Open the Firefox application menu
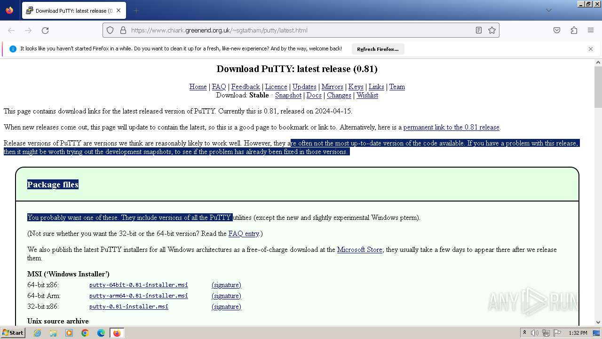The image size is (602, 339). [591, 30]
